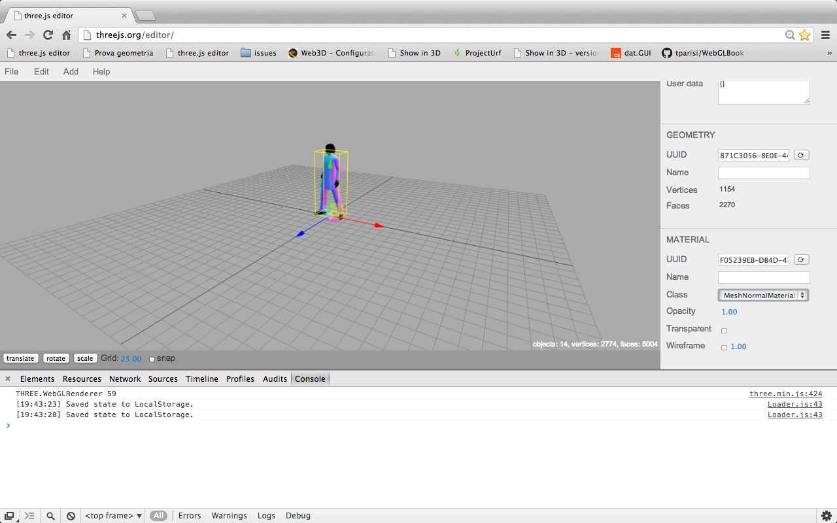Switch to the Profiles tab
Viewport: 837px width, 523px height.
coord(240,379)
